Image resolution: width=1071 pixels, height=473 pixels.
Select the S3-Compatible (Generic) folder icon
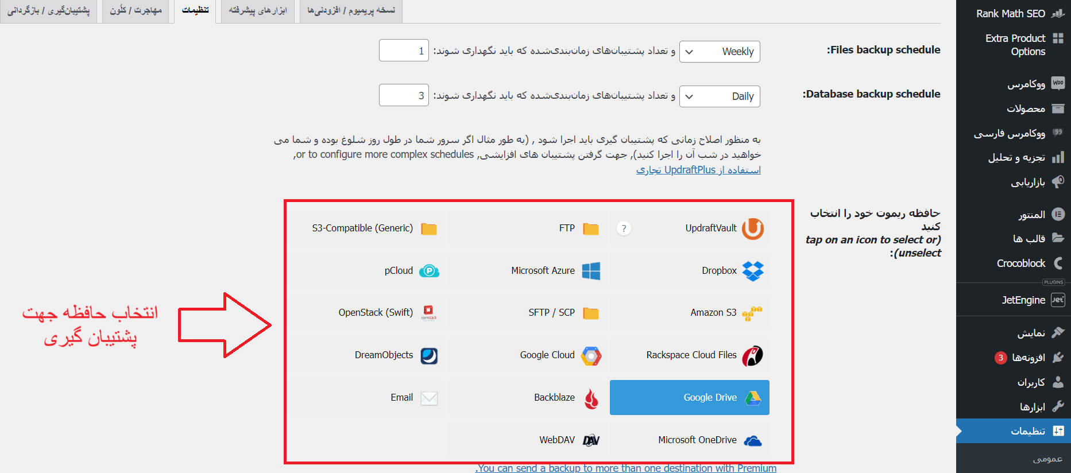coord(429,228)
